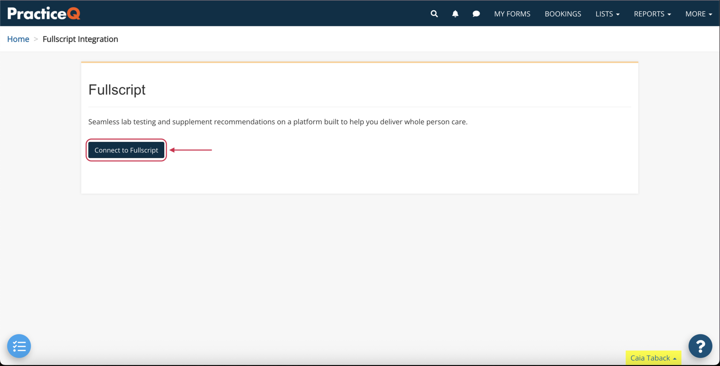Open the BOOKINGS section

pyautogui.click(x=563, y=14)
